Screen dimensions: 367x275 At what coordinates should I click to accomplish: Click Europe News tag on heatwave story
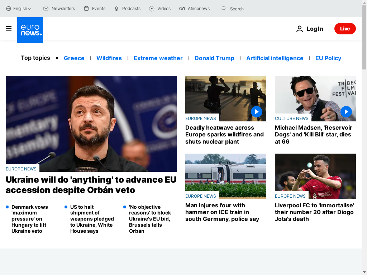[x=201, y=118]
